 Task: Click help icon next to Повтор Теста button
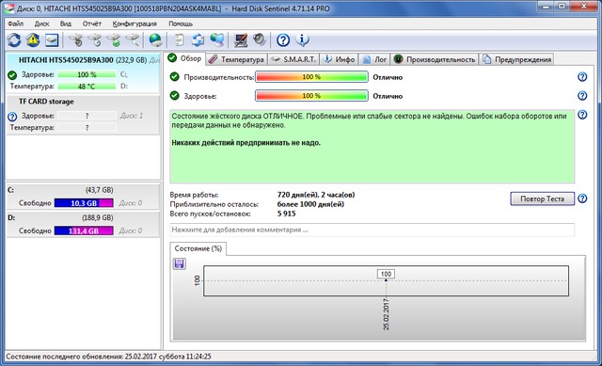582,199
